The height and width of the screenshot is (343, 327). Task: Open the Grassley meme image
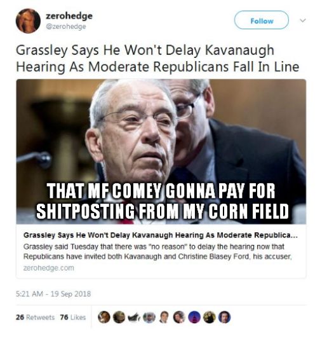(x=161, y=151)
